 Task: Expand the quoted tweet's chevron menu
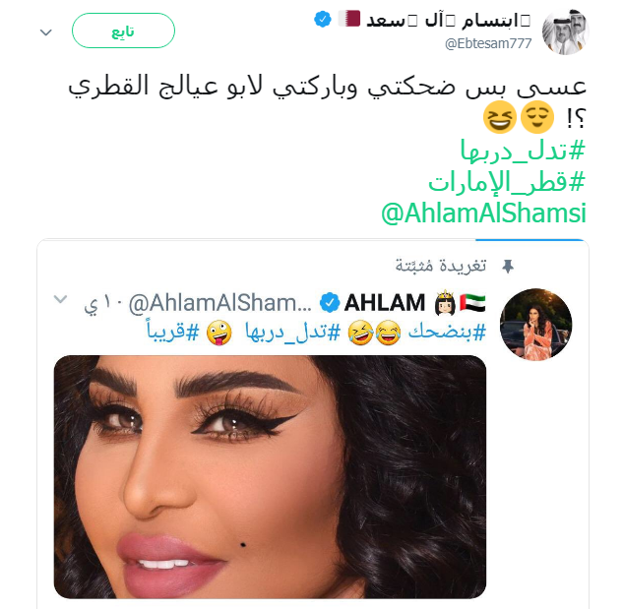pos(60,299)
